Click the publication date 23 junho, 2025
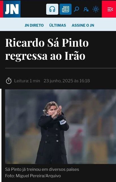The image size is (116, 182). [58, 81]
